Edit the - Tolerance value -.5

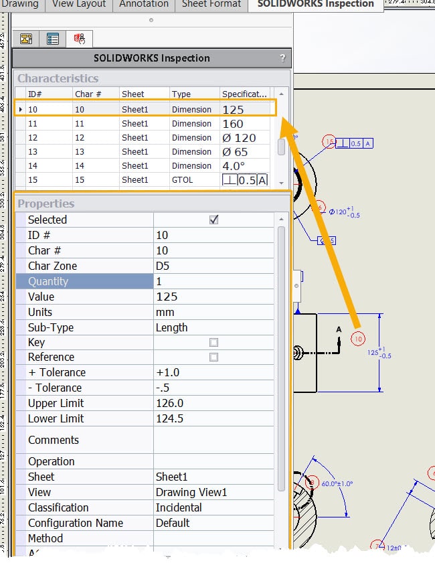pos(214,388)
